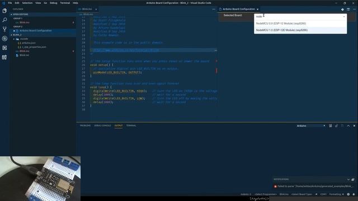Click COM1 serial port in status bar
The width and height of the screenshot is (358, 201).
pyautogui.click(x=323, y=194)
